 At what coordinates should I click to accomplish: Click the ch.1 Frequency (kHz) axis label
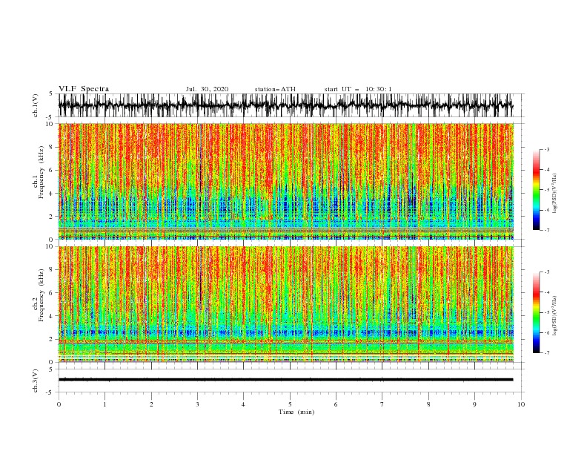point(39,173)
